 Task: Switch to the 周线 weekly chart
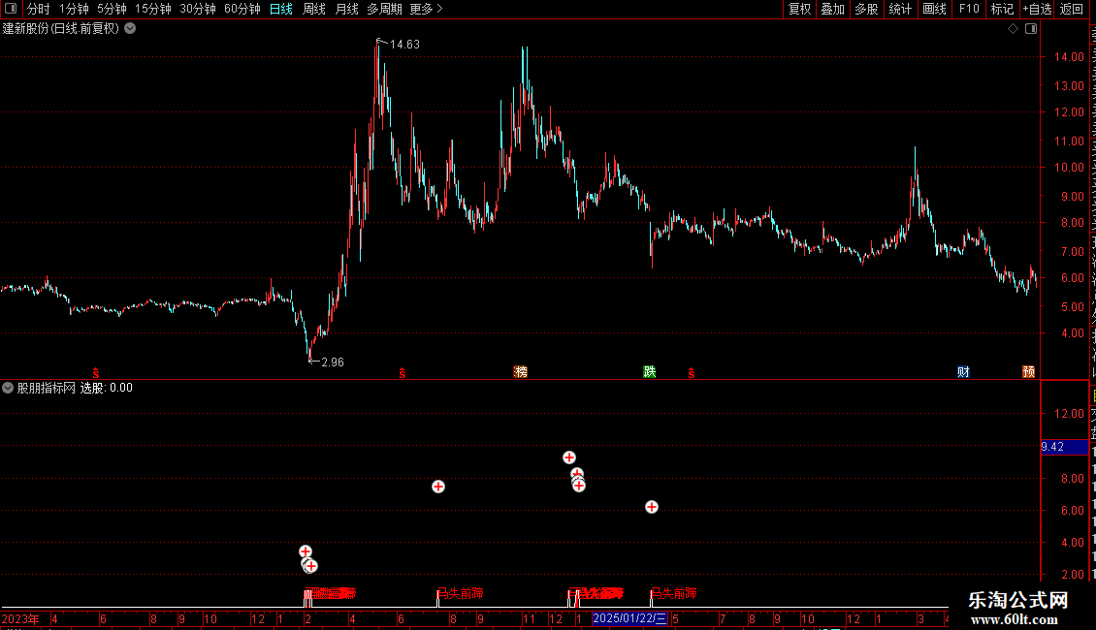314,9
